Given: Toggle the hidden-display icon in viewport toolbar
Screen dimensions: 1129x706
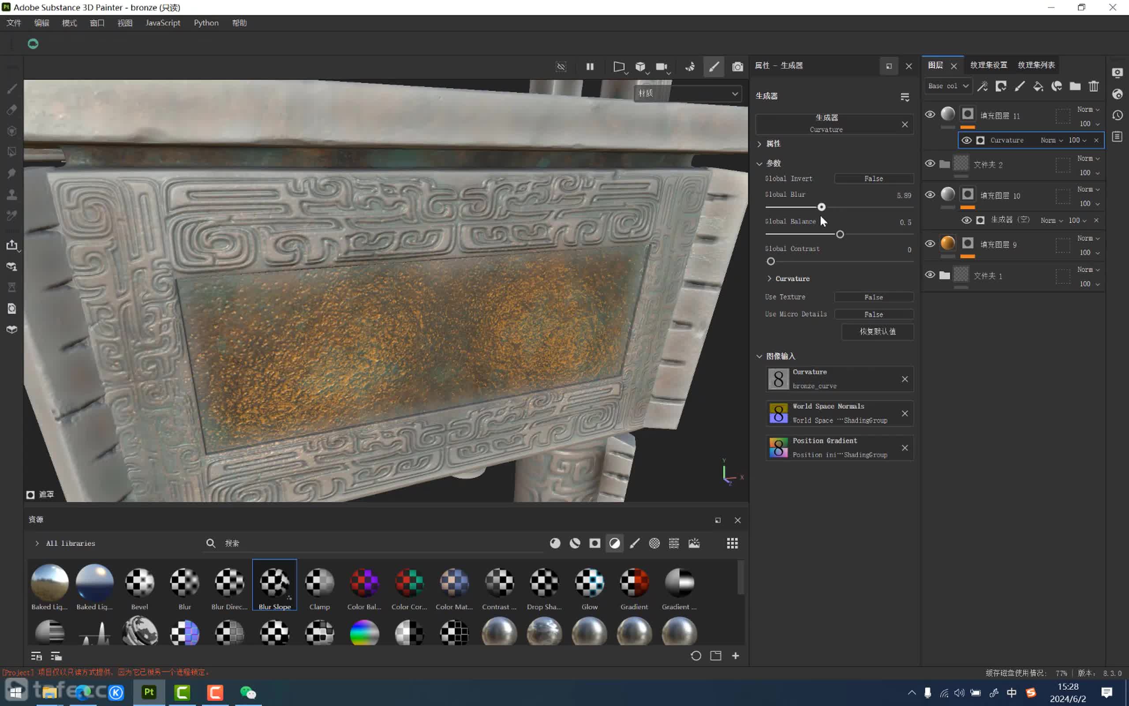Looking at the screenshot, I should (561, 67).
